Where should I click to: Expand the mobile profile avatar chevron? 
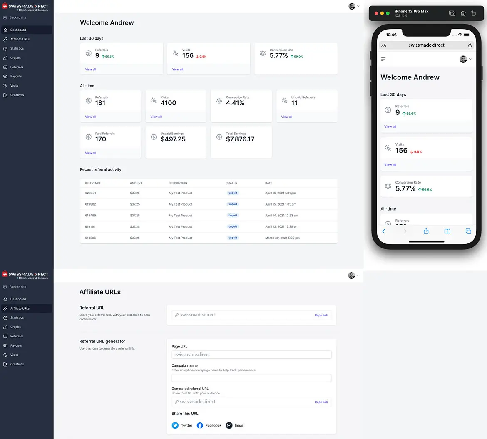[471, 59]
